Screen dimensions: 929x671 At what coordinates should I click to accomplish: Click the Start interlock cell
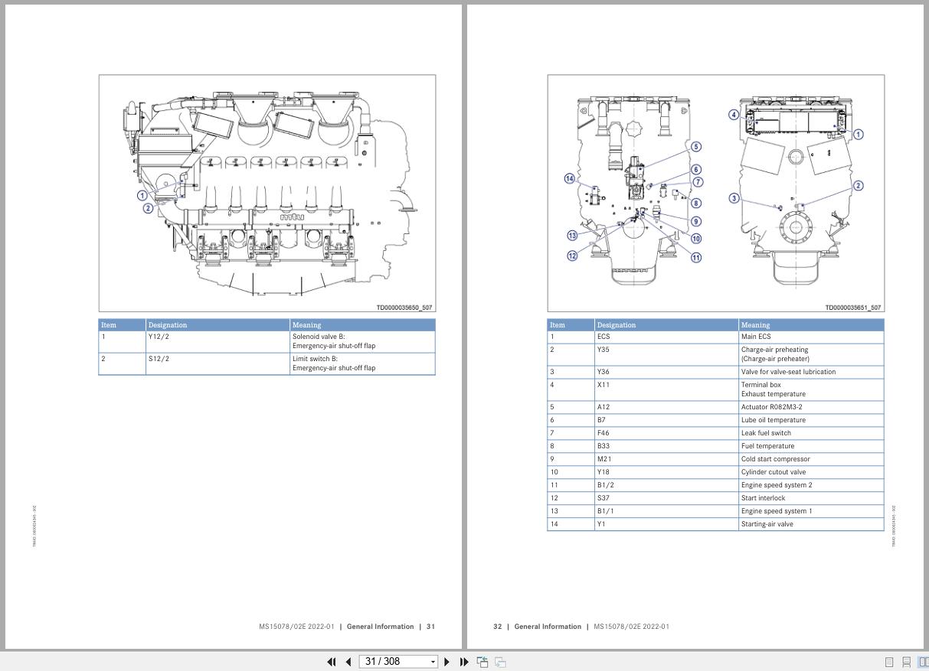click(811, 498)
